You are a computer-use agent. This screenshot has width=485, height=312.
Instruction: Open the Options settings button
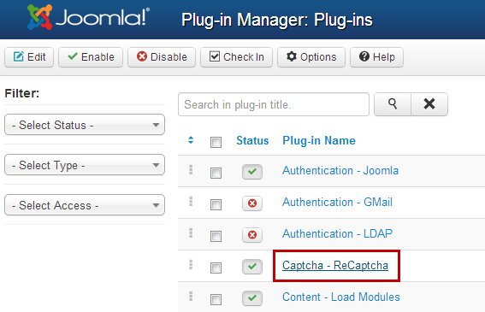pos(311,57)
